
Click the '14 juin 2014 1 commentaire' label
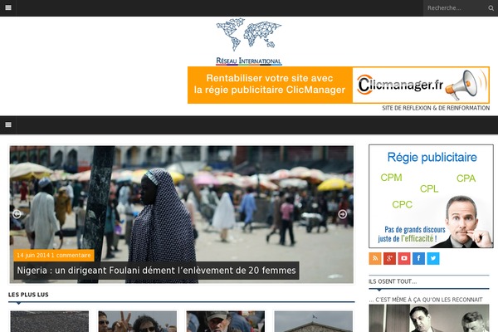[54, 255]
